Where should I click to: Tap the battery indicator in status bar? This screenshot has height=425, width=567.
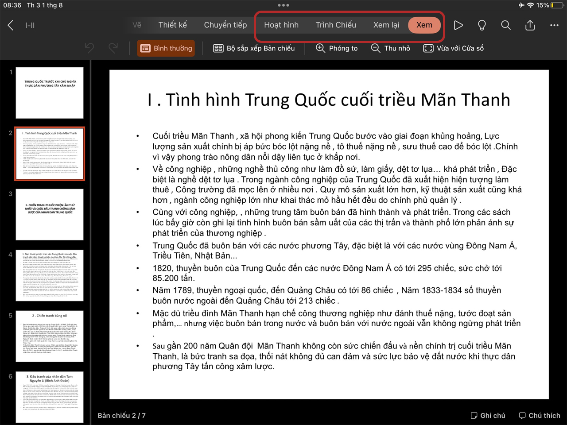tap(557, 5)
